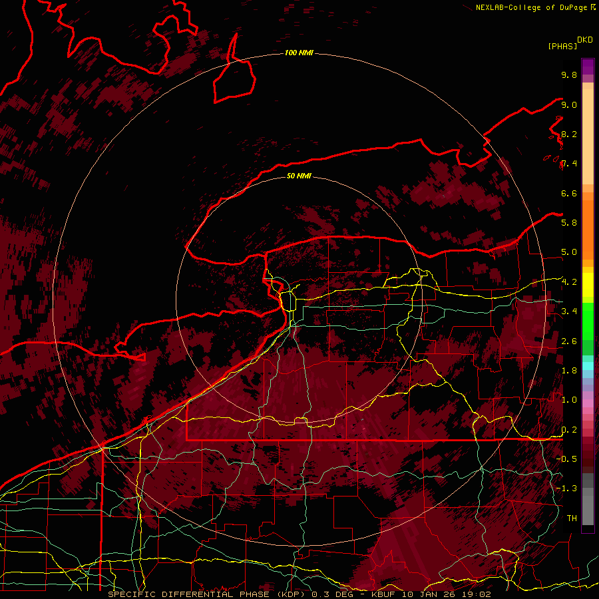Click the 0.2 scale value
Image resolution: width=599 pixels, height=599 pixels.
tap(569, 430)
